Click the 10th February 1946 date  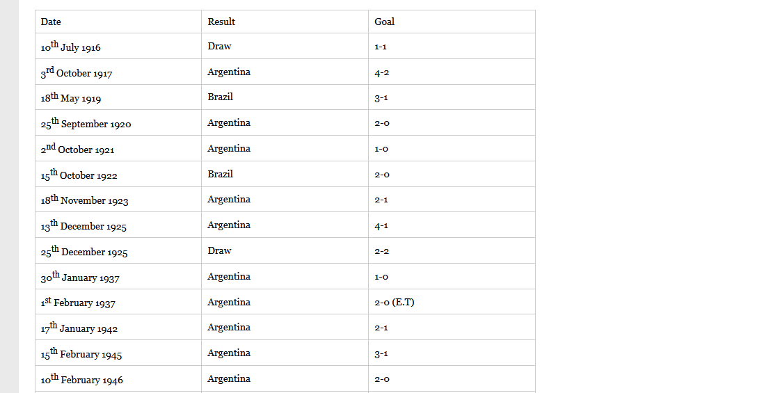coord(82,380)
